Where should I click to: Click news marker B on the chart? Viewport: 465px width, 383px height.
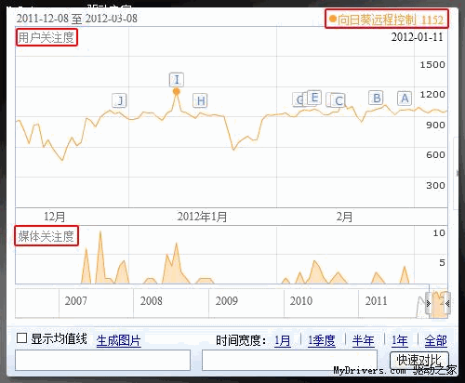pyautogui.click(x=377, y=98)
